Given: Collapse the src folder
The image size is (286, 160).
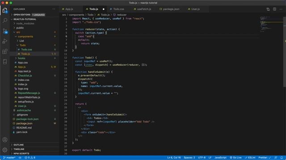Looking at the screenshot, I should tap(18, 32).
